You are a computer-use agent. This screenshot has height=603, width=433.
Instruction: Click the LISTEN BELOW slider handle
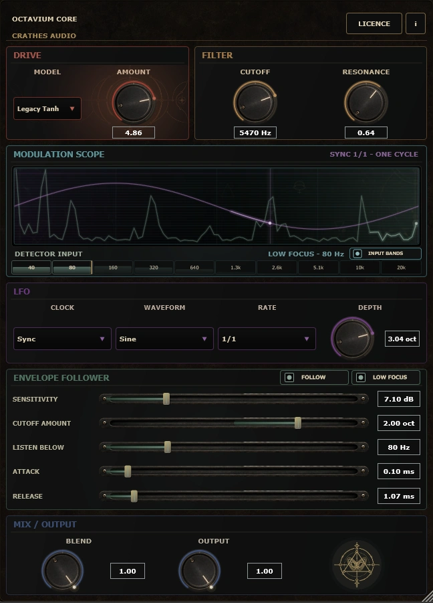point(167,447)
